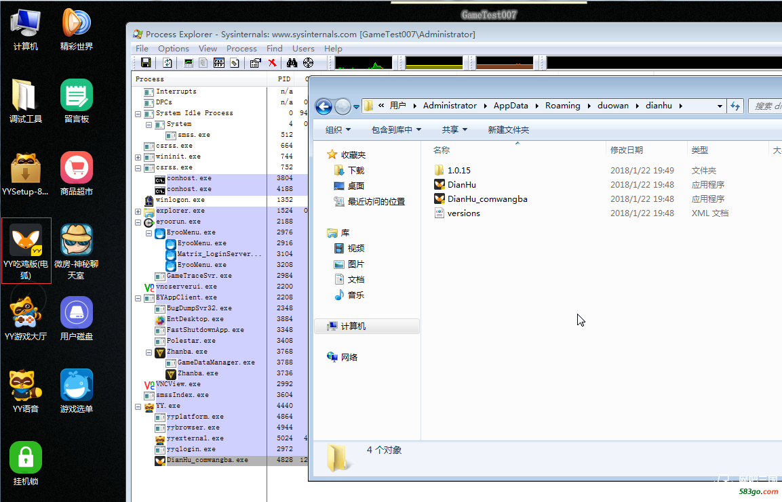Viewport: 782px width, 502px height.
Task: Click the Show Lower Pane toolbar icon
Action: 203,63
